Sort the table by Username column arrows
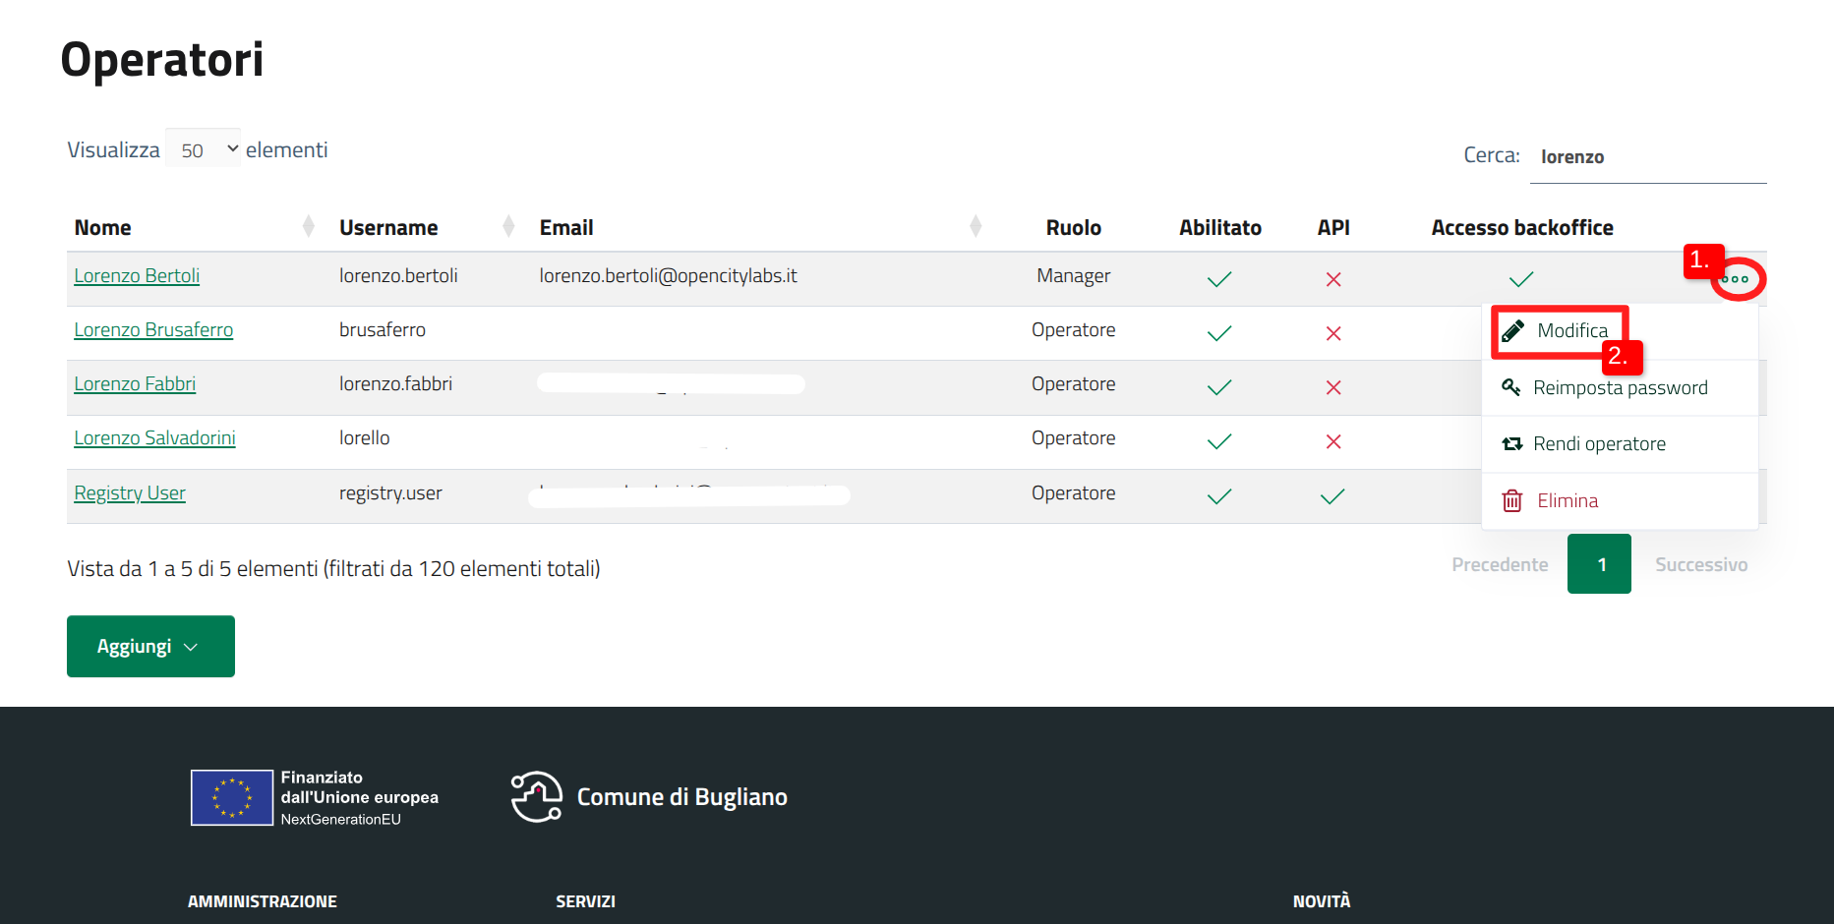The image size is (1834, 924). click(508, 227)
